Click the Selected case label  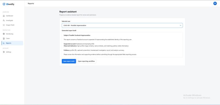click(66, 21)
